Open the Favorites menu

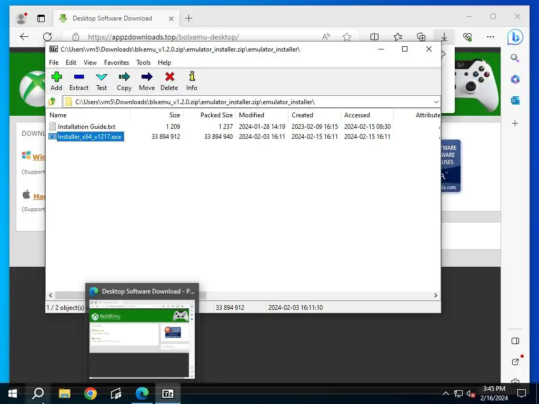[x=116, y=63]
